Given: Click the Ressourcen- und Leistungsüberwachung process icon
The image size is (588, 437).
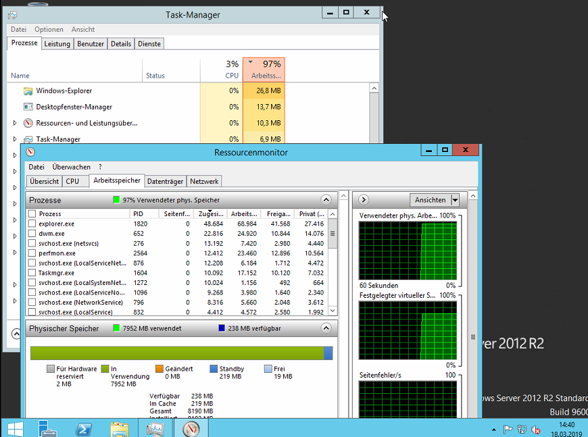Looking at the screenshot, I should (x=28, y=123).
